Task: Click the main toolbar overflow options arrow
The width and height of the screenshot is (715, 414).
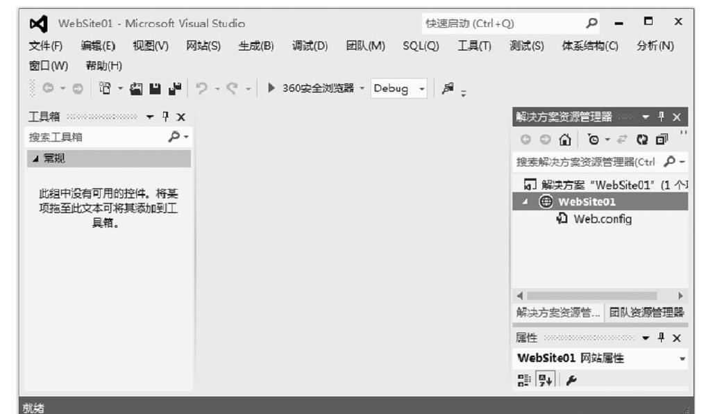Action: click(463, 93)
